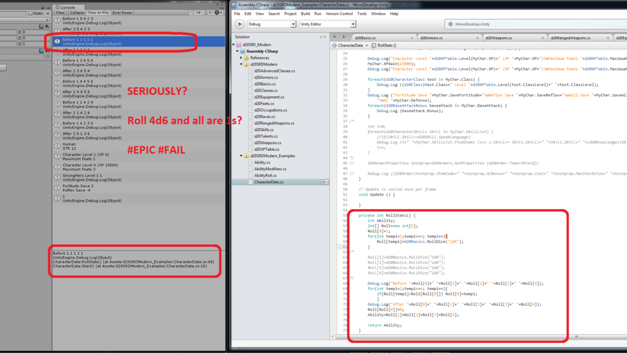Viewport: 627px width, 353px height.
Task: Open the Unity inspector gear menu
Action: pyautogui.click(x=47, y=26)
